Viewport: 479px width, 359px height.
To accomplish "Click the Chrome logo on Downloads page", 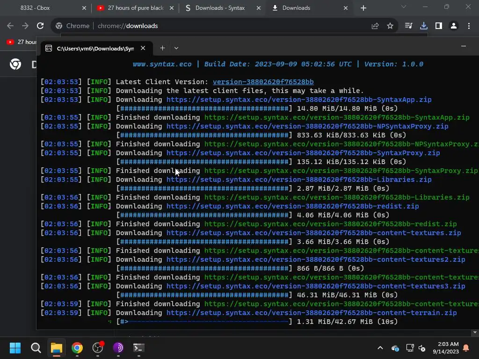I will coord(15,64).
